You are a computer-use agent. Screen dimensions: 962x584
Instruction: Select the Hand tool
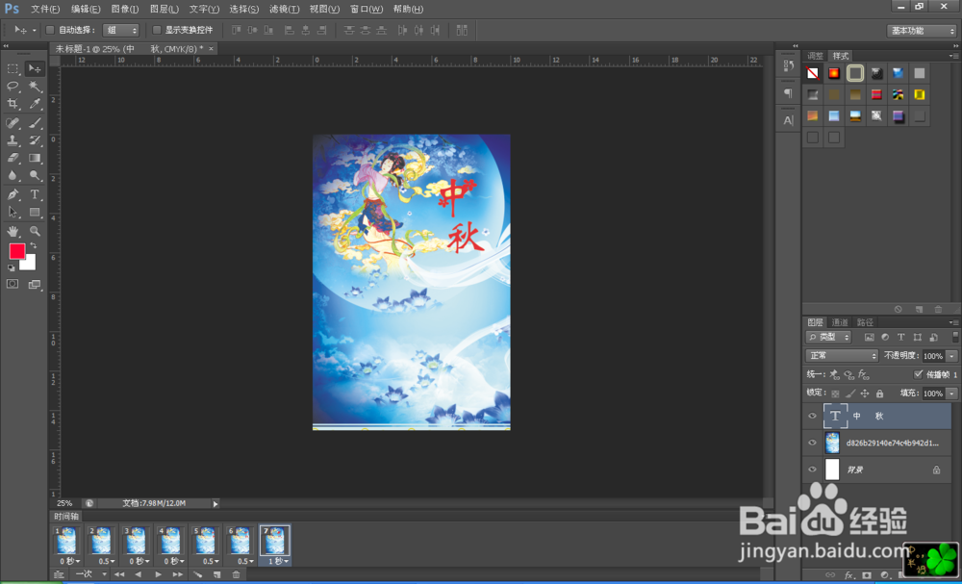tap(13, 231)
